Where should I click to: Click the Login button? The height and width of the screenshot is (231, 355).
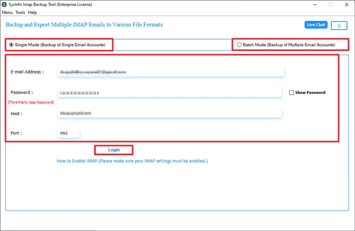(114, 150)
